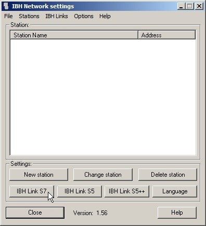206x226 pixels.
Task: Minimize the IBH Network settings window
Action: click(181, 6)
